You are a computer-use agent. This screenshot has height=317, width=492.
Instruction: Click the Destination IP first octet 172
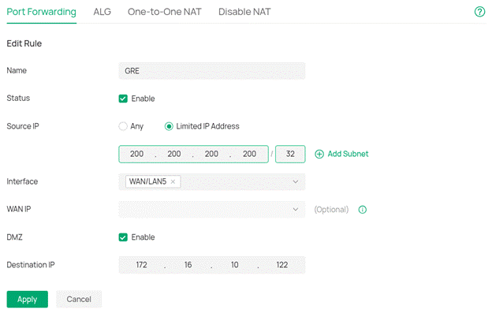[x=142, y=265]
